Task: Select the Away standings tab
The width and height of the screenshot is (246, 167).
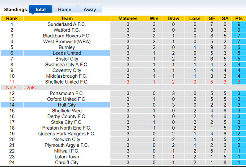Action: tap(90, 9)
